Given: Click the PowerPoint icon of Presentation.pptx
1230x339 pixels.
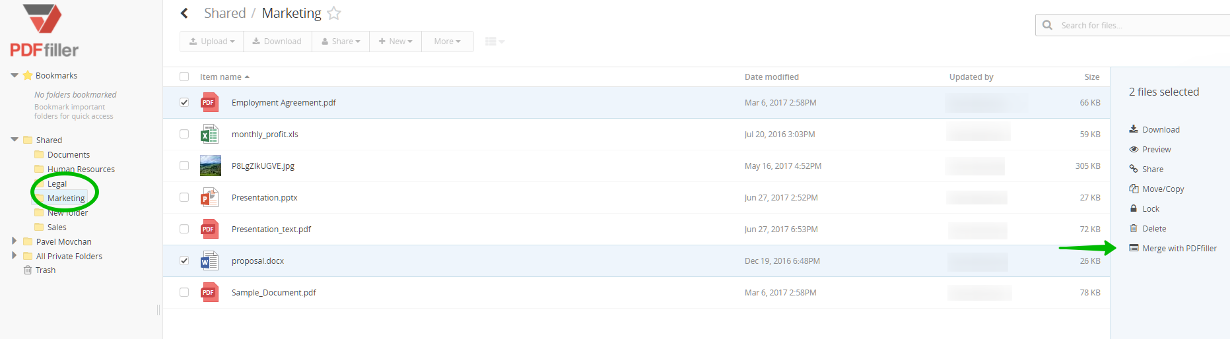Looking at the screenshot, I should click(x=209, y=197).
